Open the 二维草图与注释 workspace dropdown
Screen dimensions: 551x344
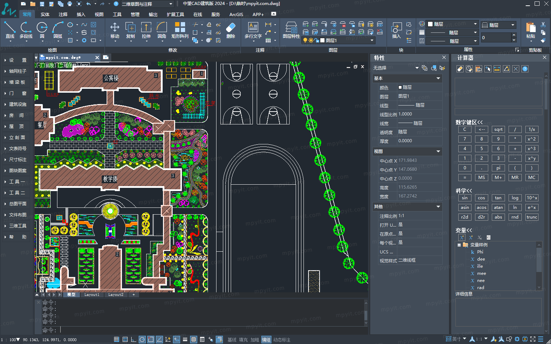[x=147, y=4]
